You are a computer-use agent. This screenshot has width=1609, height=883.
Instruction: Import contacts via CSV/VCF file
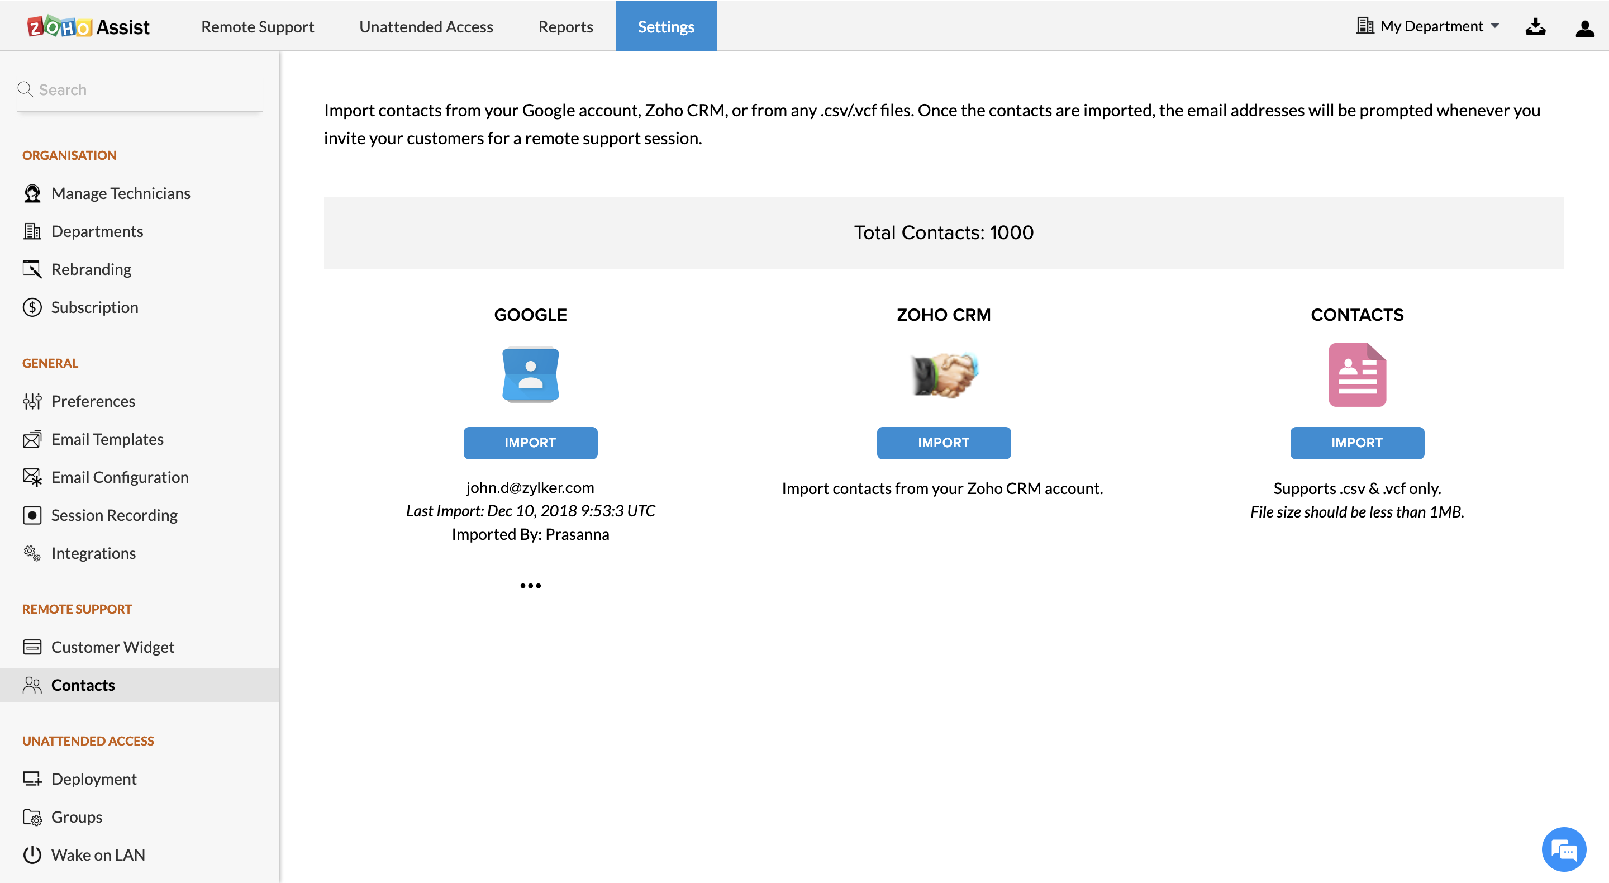tap(1357, 443)
